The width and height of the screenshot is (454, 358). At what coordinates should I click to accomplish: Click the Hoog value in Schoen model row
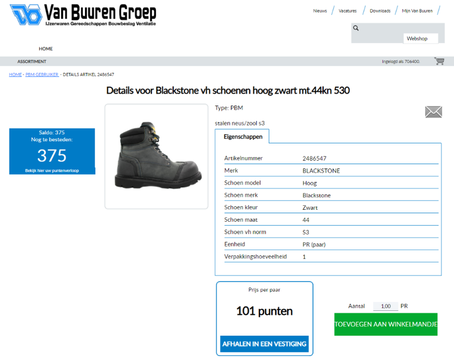(x=310, y=184)
